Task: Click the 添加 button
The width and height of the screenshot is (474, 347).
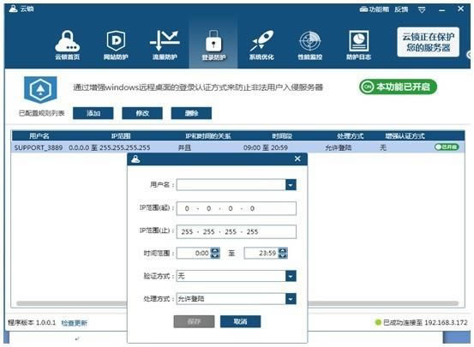Action: [93, 113]
